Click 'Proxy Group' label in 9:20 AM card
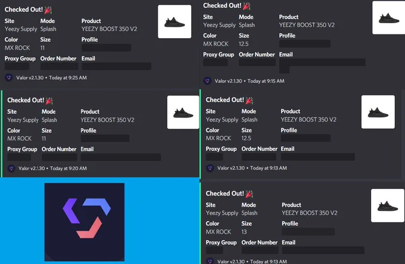The height and width of the screenshot is (264, 405). 22,150
